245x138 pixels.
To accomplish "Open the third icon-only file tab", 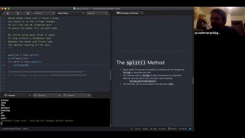I will point(28,13).
